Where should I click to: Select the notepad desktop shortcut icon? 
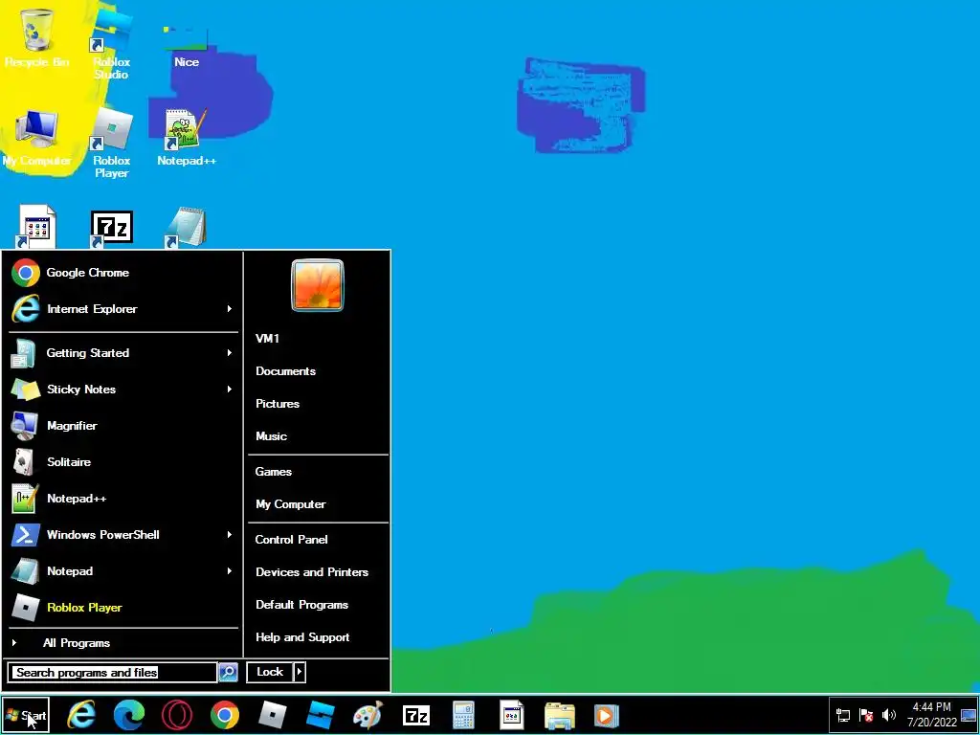point(187,227)
